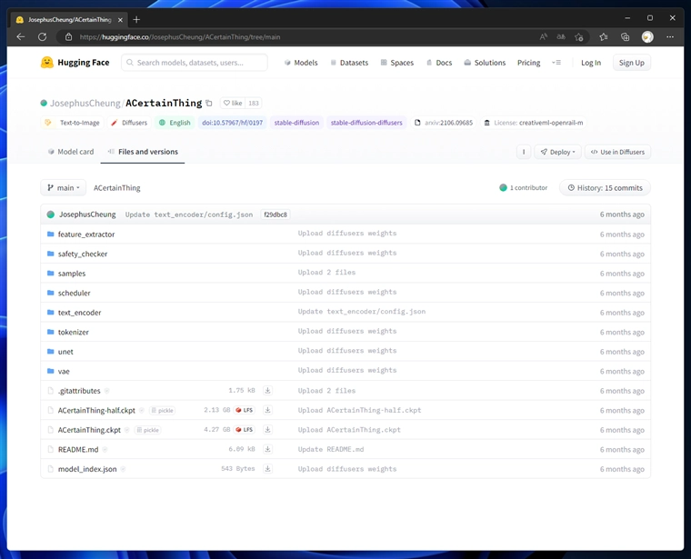Copy model name with copy icon
The height and width of the screenshot is (559, 691).
point(209,103)
